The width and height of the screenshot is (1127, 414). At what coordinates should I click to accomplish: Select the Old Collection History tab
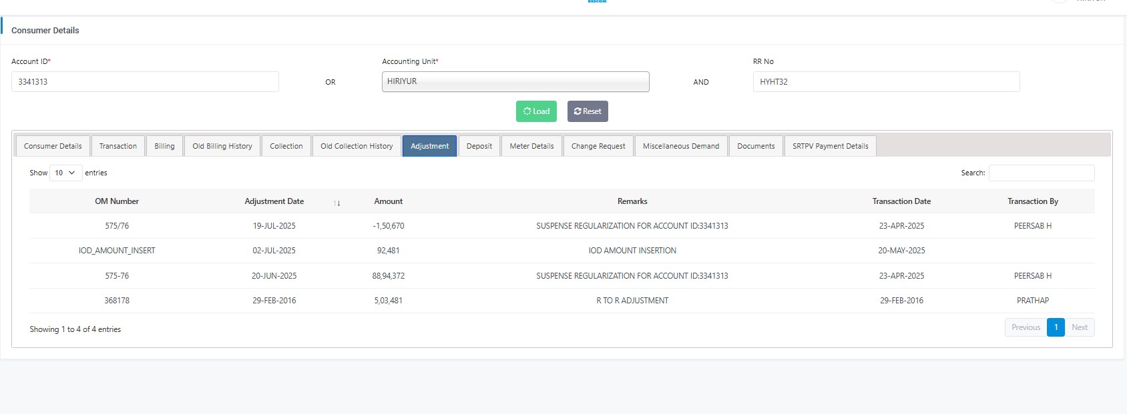tap(357, 146)
